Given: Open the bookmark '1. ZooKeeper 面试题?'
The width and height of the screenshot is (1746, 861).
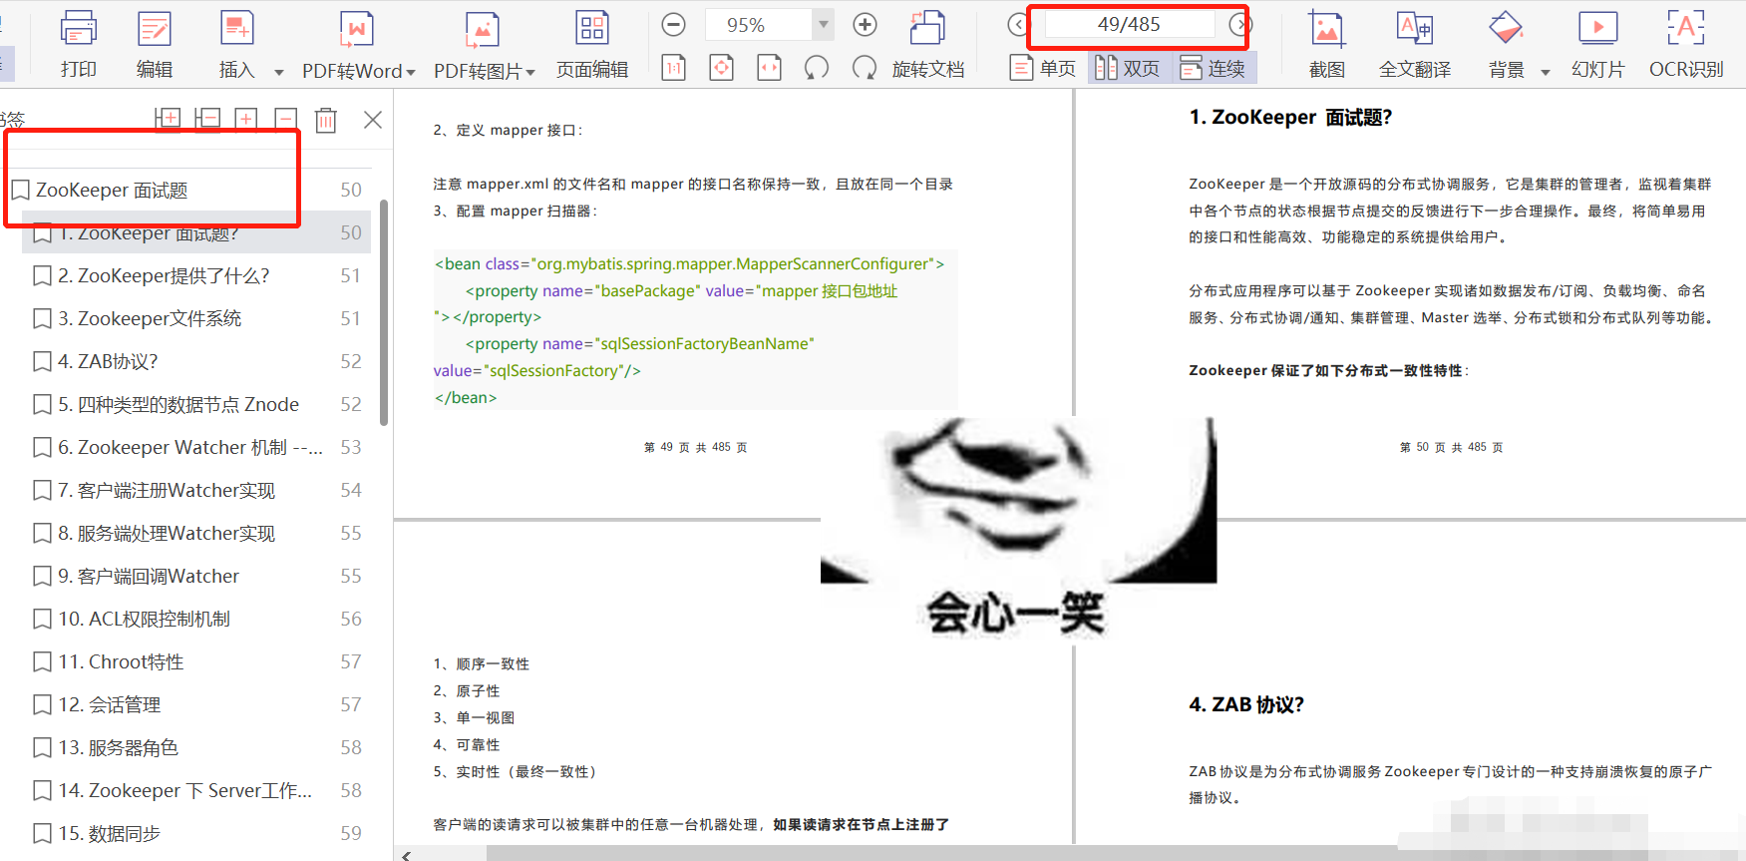Looking at the screenshot, I should click(196, 232).
